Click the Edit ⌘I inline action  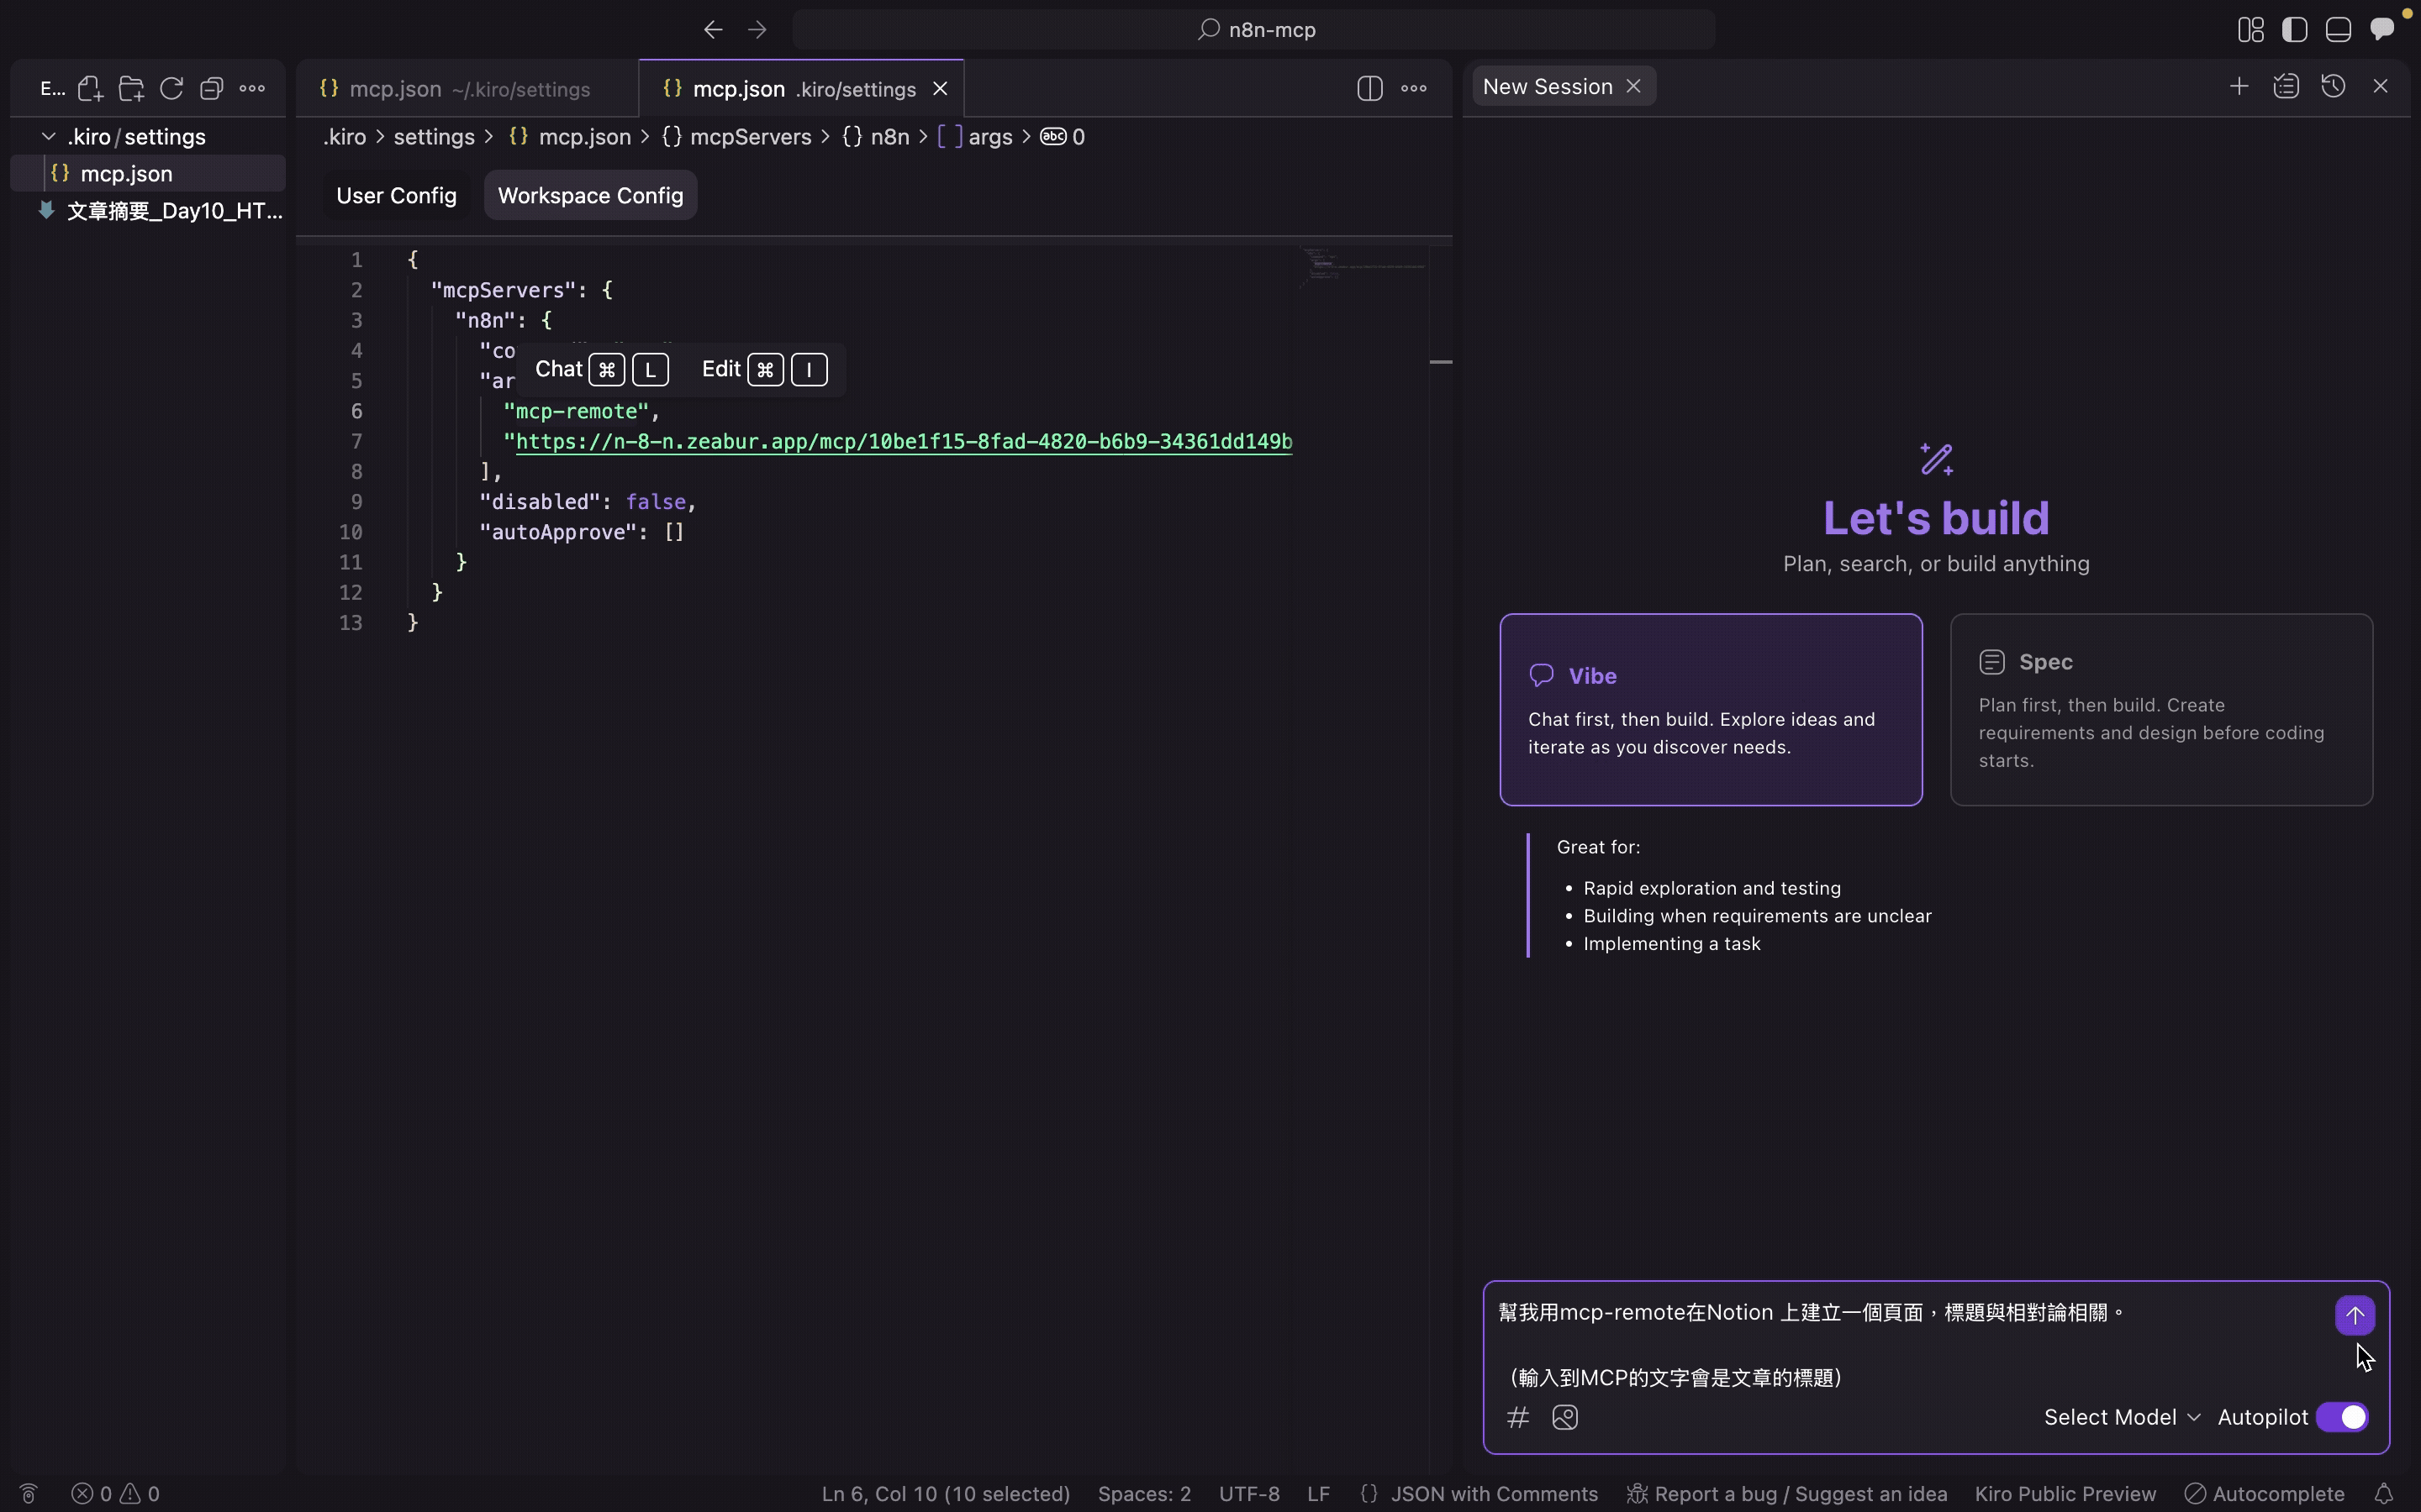(x=764, y=369)
